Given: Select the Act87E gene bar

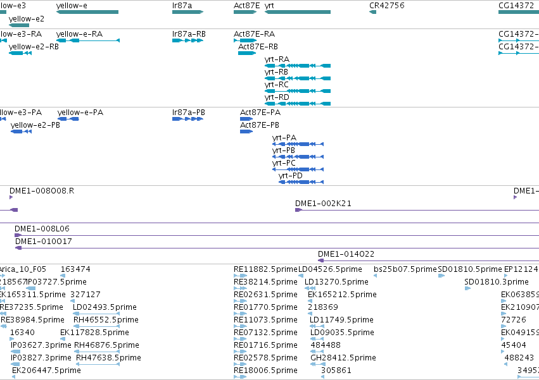Looking at the screenshot, I should 245,12.
